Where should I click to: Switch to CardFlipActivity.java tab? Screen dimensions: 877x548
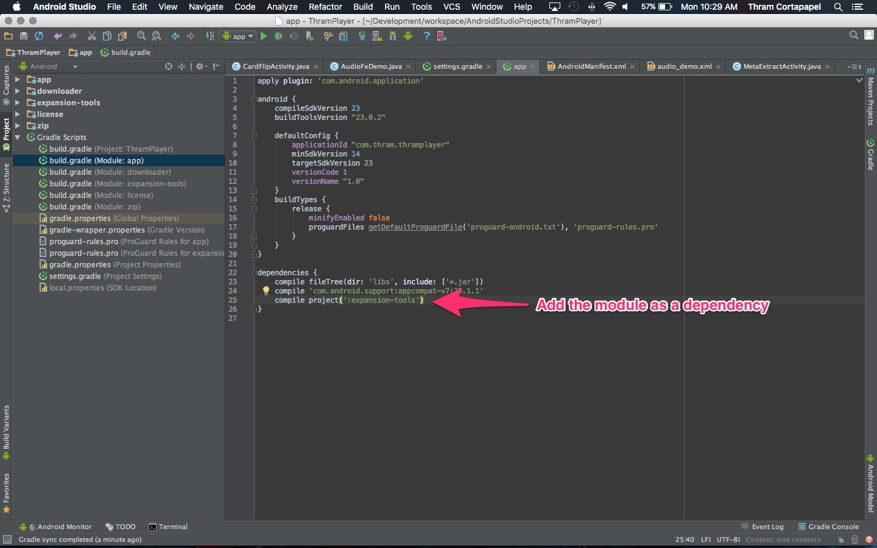click(x=275, y=66)
